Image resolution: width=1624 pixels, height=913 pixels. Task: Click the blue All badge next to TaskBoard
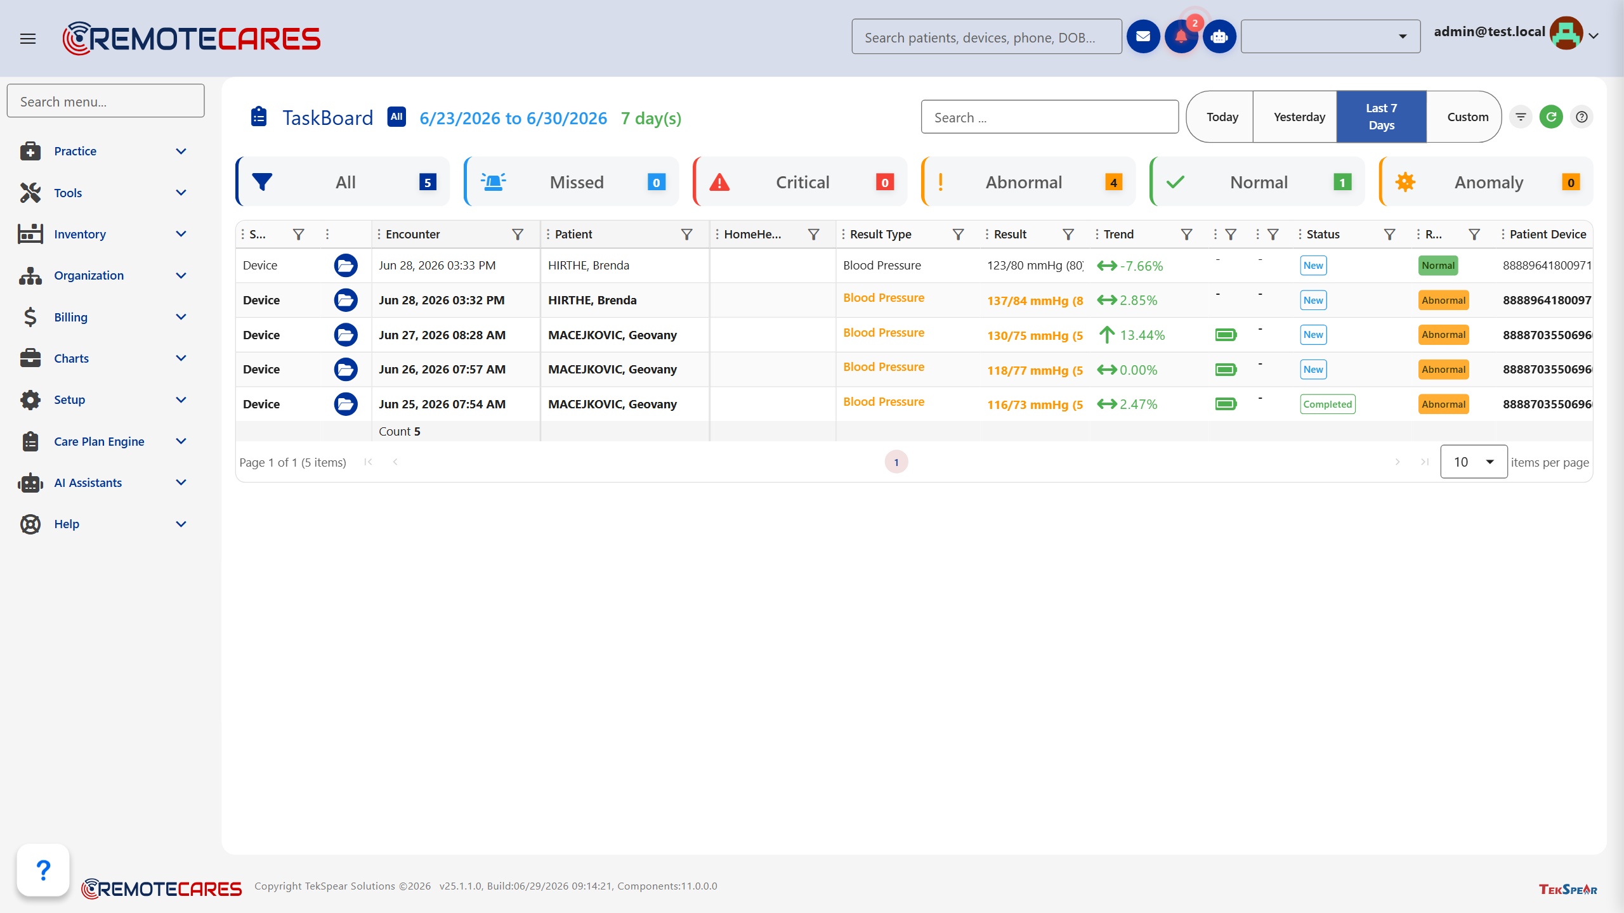(x=396, y=117)
